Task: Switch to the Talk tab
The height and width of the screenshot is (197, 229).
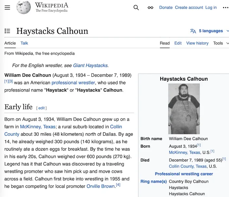Action: [x=24, y=43]
